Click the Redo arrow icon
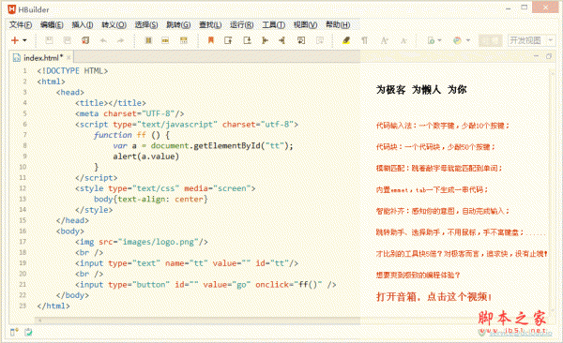Viewport: 563px width, 343px height. tap(121, 40)
